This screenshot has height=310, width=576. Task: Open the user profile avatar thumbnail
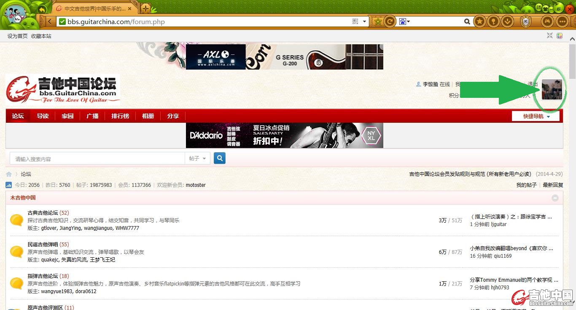click(552, 89)
